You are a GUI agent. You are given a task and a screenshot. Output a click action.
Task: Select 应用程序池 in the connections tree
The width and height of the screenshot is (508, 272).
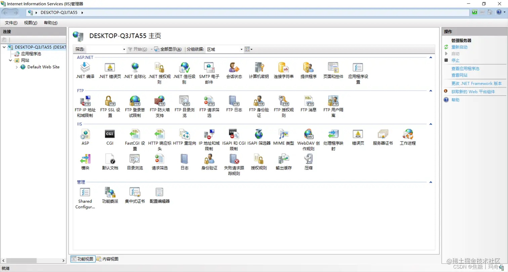pos(31,54)
